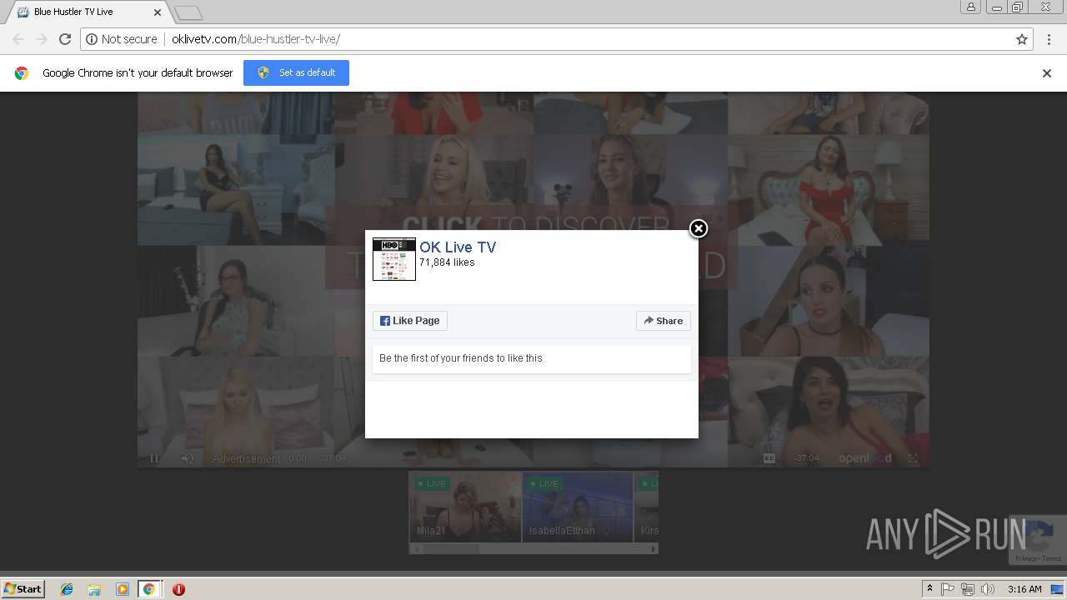1067x600 pixels.
Task: Open a new browser tab
Action: point(189,12)
